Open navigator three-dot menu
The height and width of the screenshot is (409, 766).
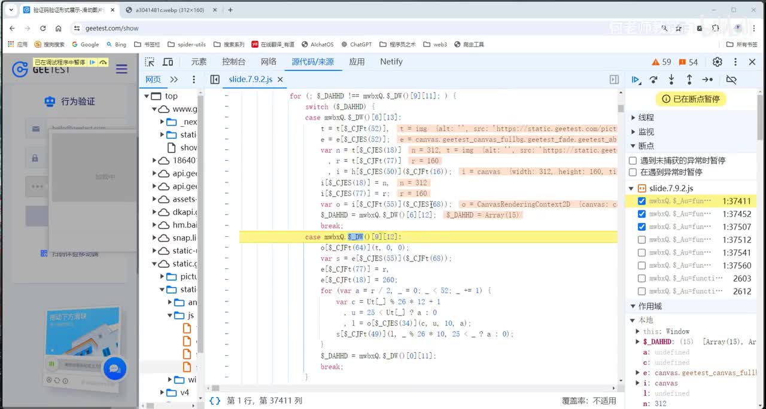[x=193, y=80]
